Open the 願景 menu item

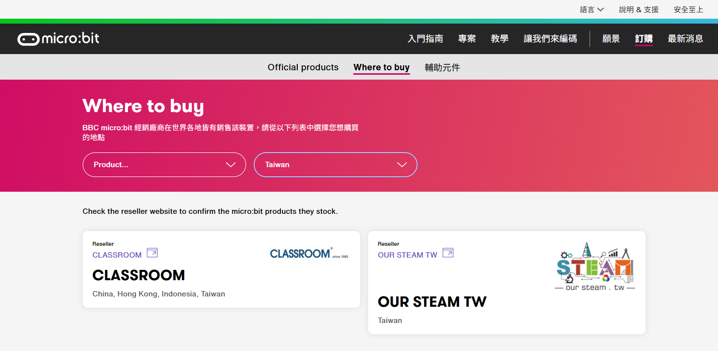click(611, 39)
